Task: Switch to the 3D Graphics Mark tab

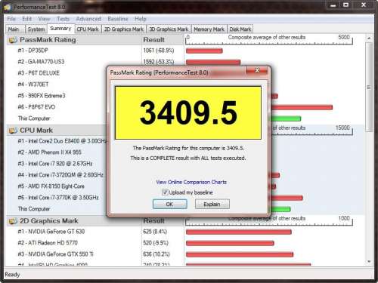Action: [169, 29]
